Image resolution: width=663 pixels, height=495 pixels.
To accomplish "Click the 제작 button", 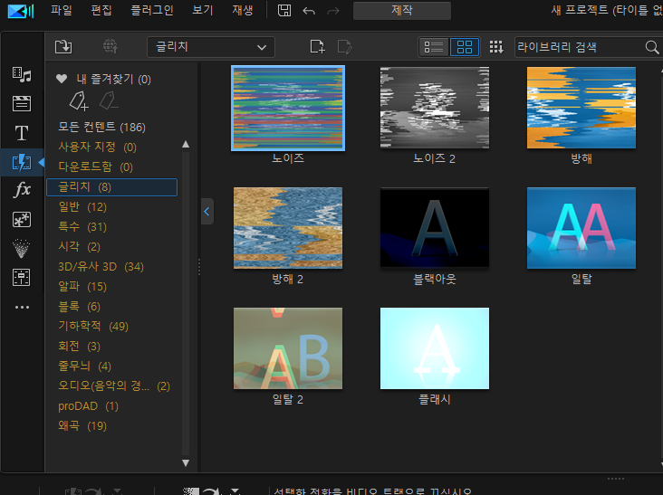I will 401,10.
